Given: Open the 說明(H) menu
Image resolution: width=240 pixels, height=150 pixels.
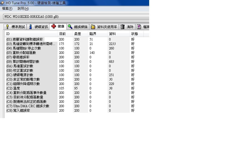Looking at the screenshot, I should click(x=23, y=9).
